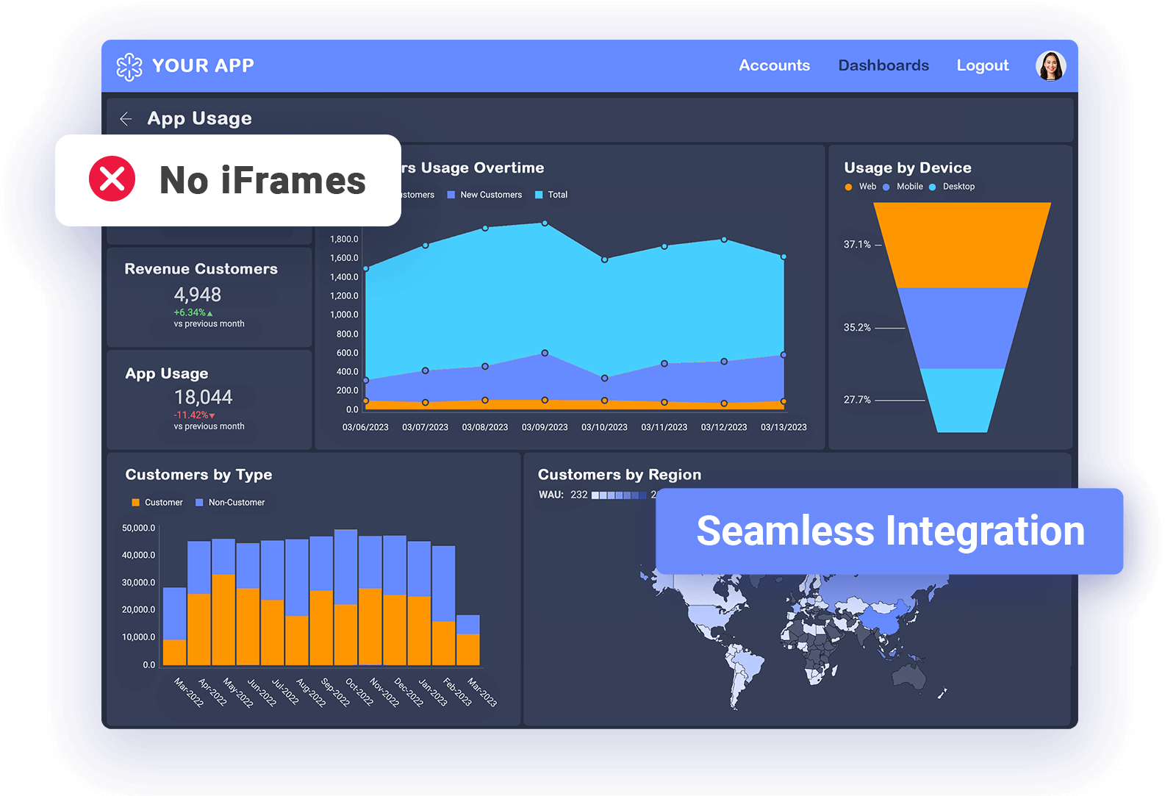Click the 03/06/2023 x-axis date label
This screenshot has width=1176, height=796.
[x=365, y=427]
